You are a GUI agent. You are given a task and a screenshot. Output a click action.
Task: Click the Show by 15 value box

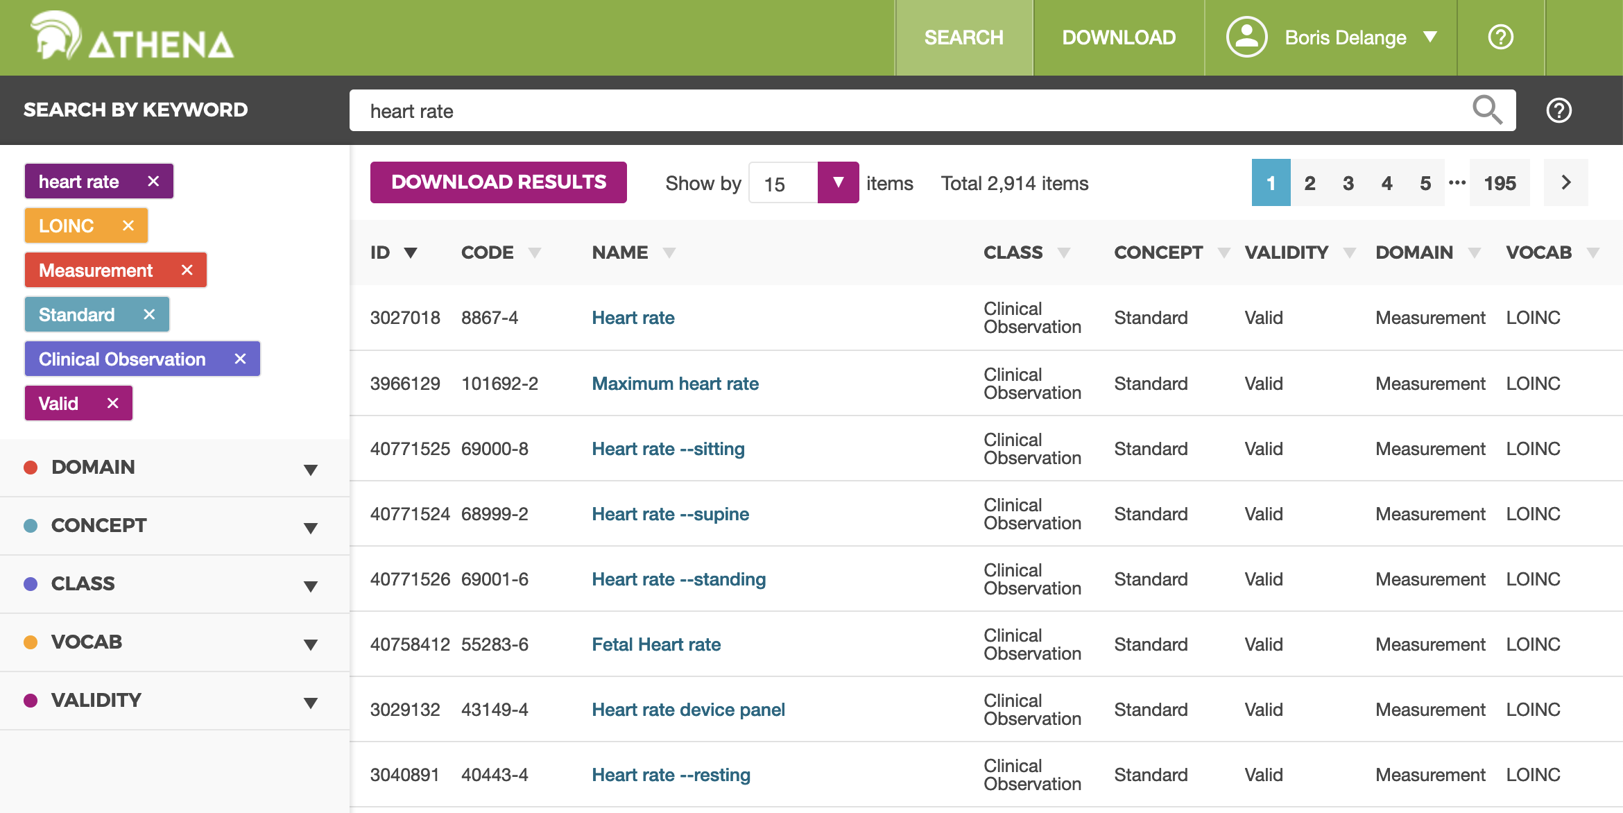pos(783,182)
